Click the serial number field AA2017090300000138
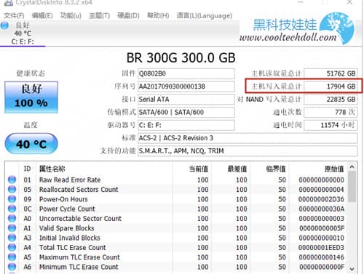This screenshot has height=274, width=364. coord(186,86)
